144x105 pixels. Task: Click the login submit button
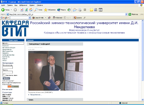(x=6, y=78)
